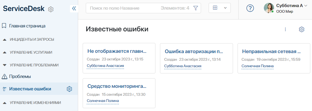This screenshot has height=111, width=312.
Task: Click date 23 октября 2023 г., 13:14
Action: (200, 59)
